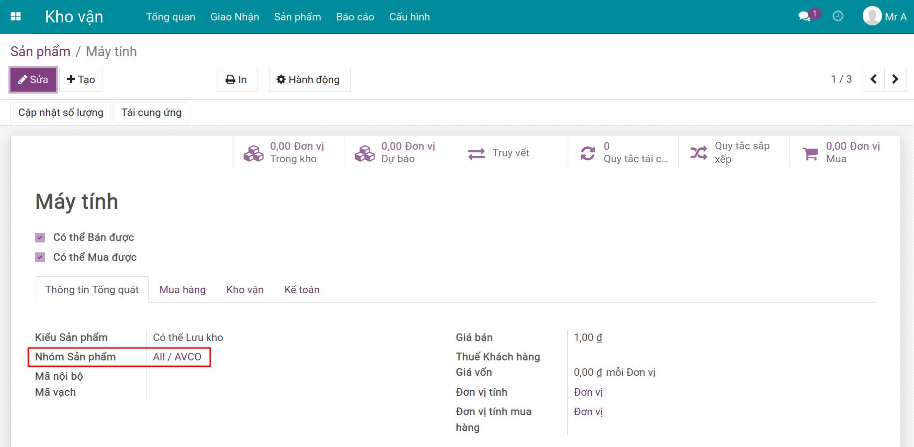Click the Kho vận app title
The height and width of the screenshot is (447, 914).
click(74, 17)
